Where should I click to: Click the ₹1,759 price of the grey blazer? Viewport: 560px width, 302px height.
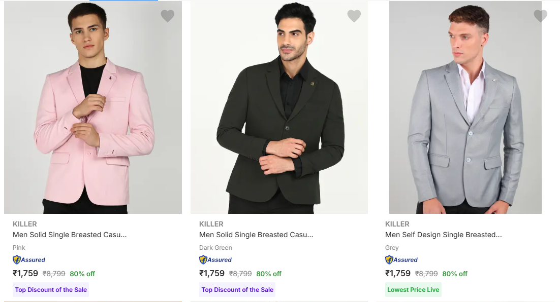point(398,274)
